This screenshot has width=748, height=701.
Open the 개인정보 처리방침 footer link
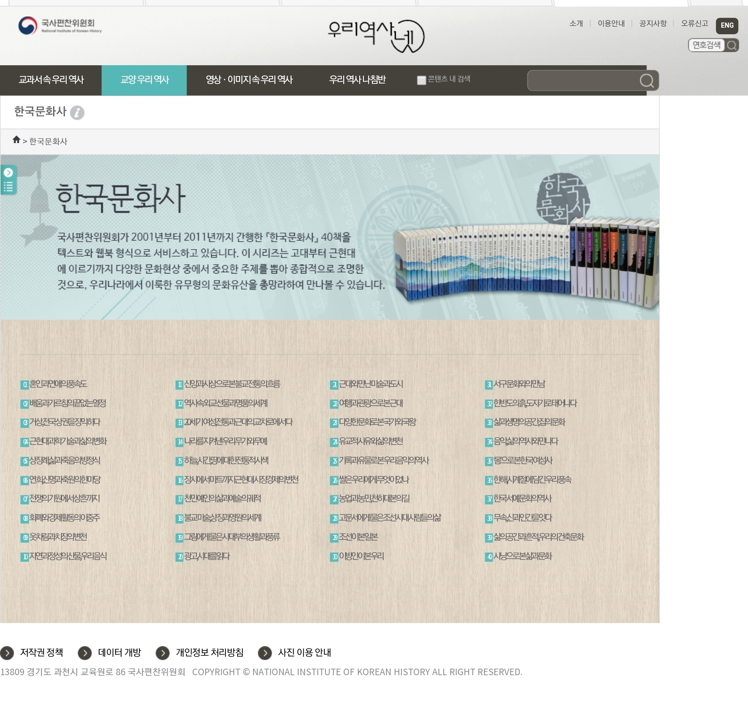coord(209,653)
